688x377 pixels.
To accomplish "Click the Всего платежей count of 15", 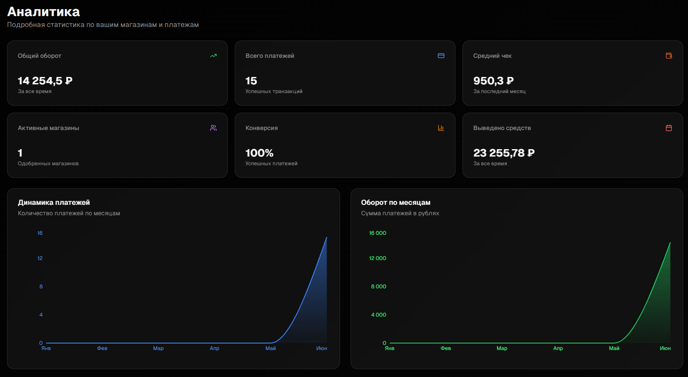I will click(251, 81).
